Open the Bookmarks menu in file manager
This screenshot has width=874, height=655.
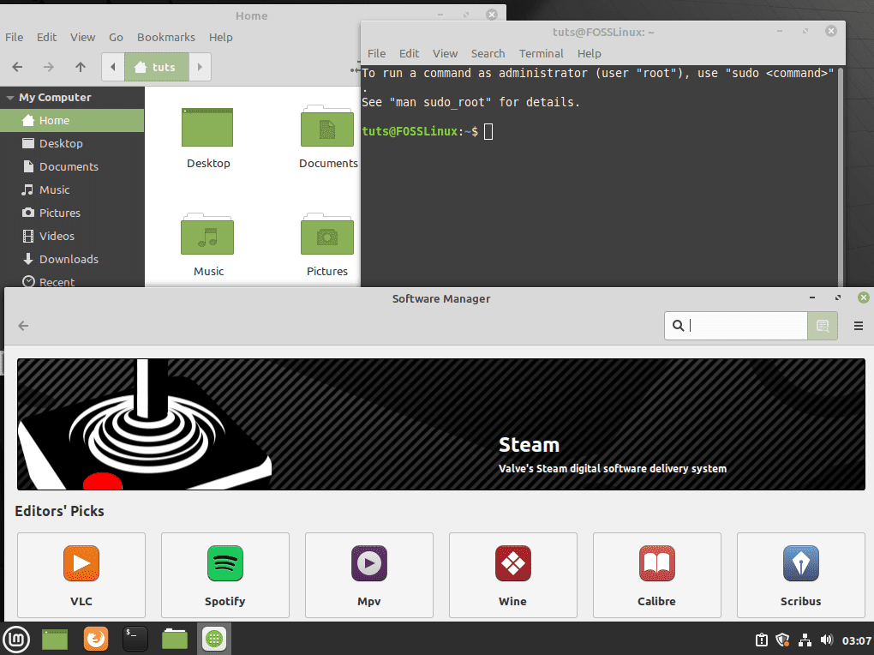[165, 37]
